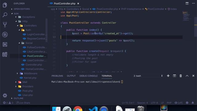Click the warnings count in status bar

pos(11,103)
